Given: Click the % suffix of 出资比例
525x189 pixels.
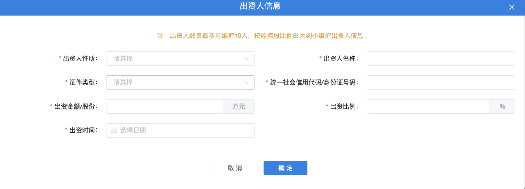Looking at the screenshot, I should click(503, 107).
